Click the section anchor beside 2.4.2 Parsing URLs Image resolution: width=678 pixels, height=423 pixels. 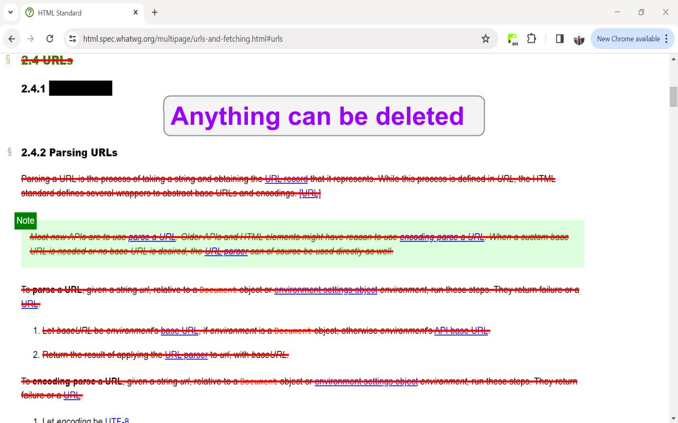tap(10, 152)
